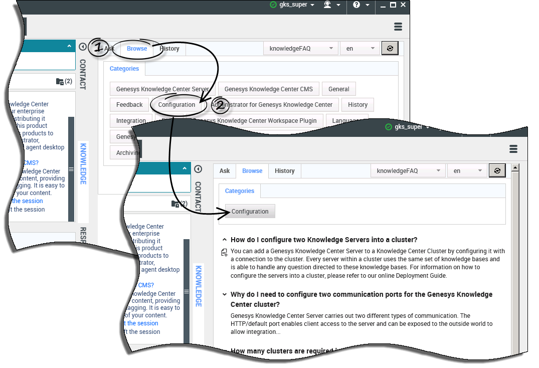The width and height of the screenshot is (539, 368).
Task: Collapse the teal panel header arrow in back window
Action: pos(69,46)
